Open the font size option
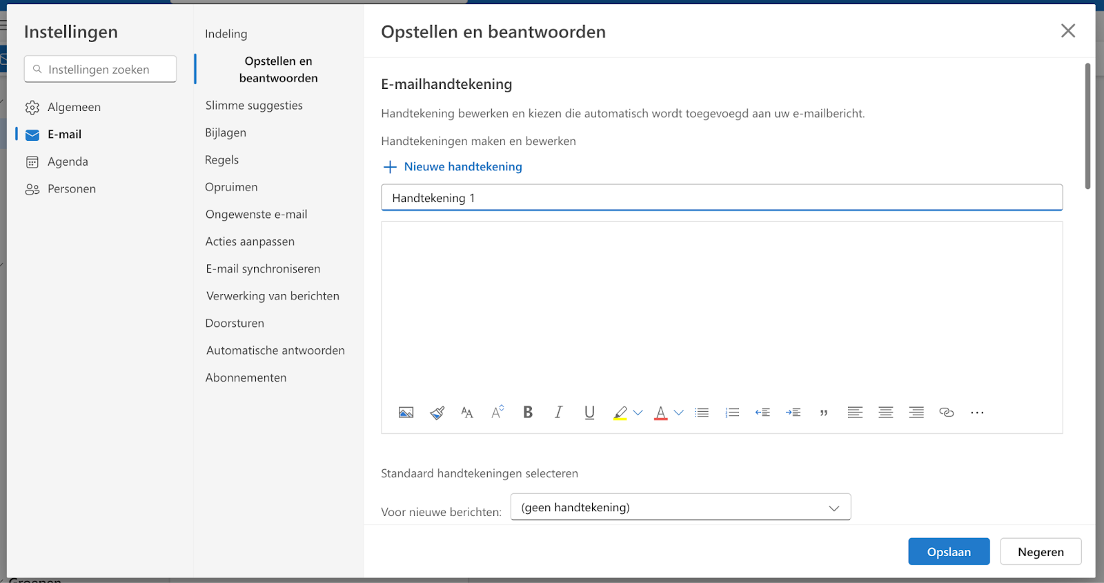This screenshot has height=583, width=1104. click(467, 413)
